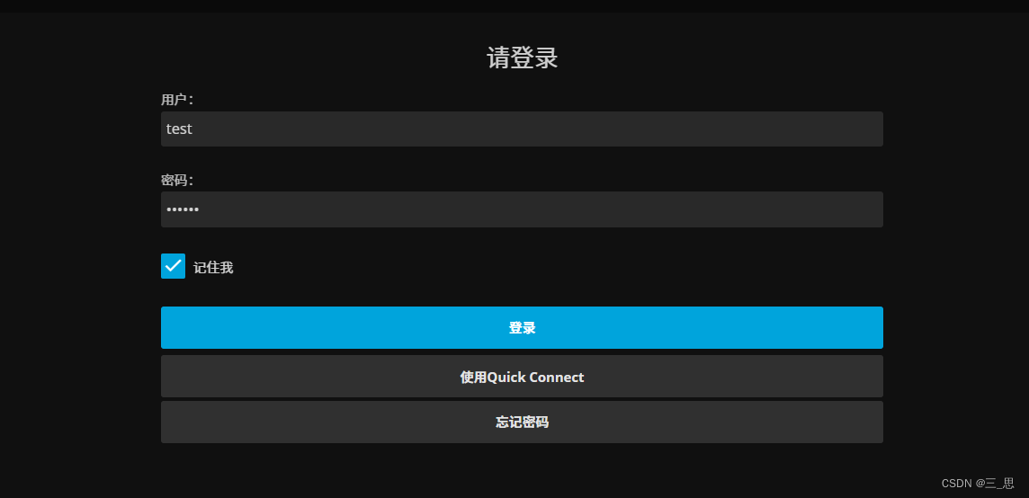The height and width of the screenshot is (498, 1029).
Task: Click the CSDN @三_思 watermark
Action: pyautogui.click(x=977, y=484)
